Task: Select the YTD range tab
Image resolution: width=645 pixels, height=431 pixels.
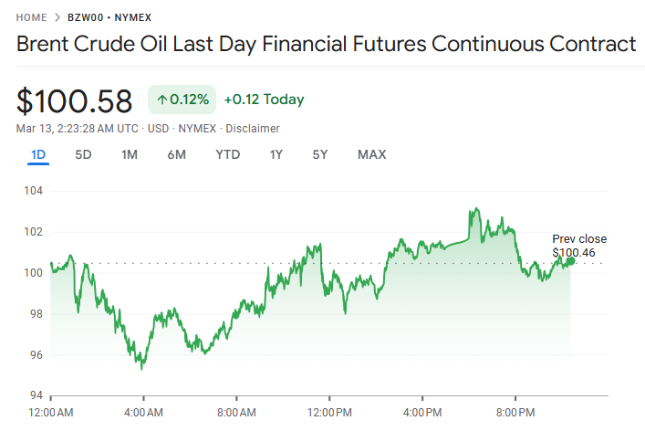Action: click(227, 154)
